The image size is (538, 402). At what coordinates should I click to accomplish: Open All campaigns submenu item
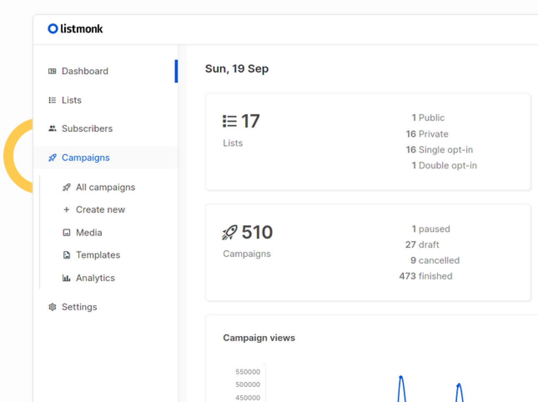coord(106,187)
